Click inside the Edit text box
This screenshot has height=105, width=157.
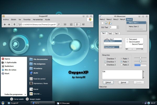(122, 75)
